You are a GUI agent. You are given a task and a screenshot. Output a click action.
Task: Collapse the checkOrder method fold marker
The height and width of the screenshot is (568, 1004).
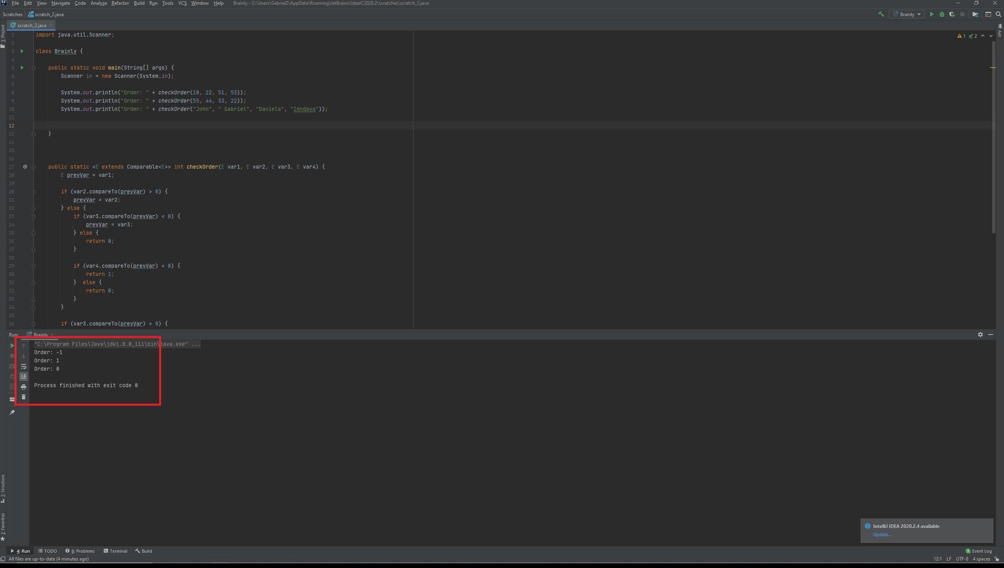(x=33, y=167)
